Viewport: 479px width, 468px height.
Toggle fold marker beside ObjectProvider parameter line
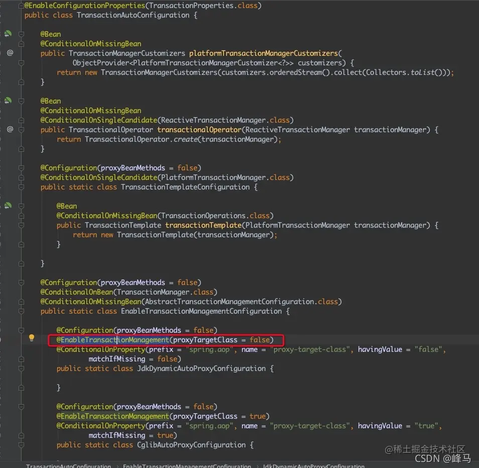21,63
